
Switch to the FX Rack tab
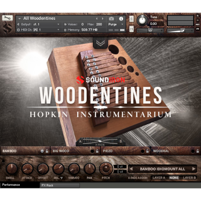60,185
